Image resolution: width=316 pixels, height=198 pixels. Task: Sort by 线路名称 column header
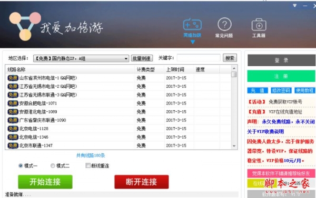[70, 69]
